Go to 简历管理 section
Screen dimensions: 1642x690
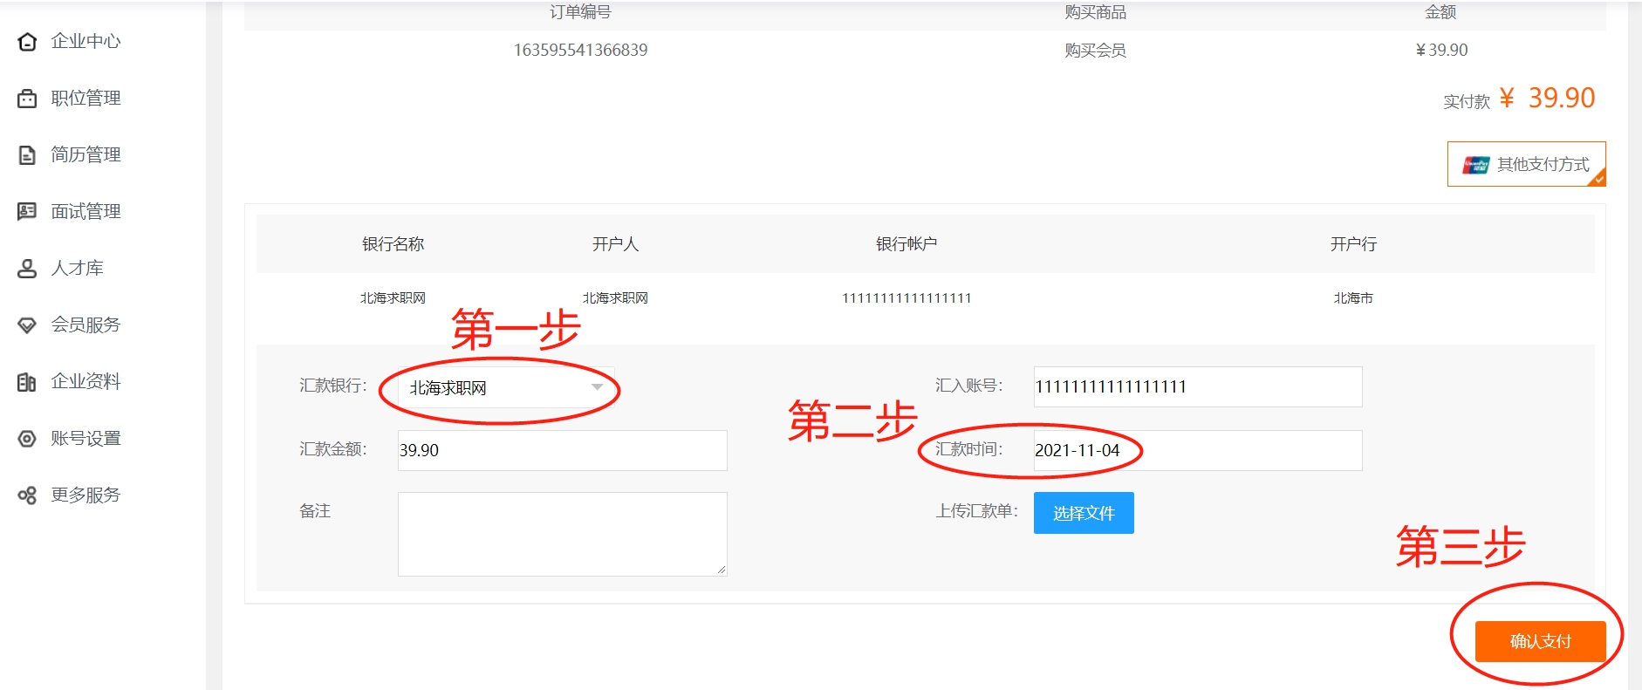(x=86, y=154)
